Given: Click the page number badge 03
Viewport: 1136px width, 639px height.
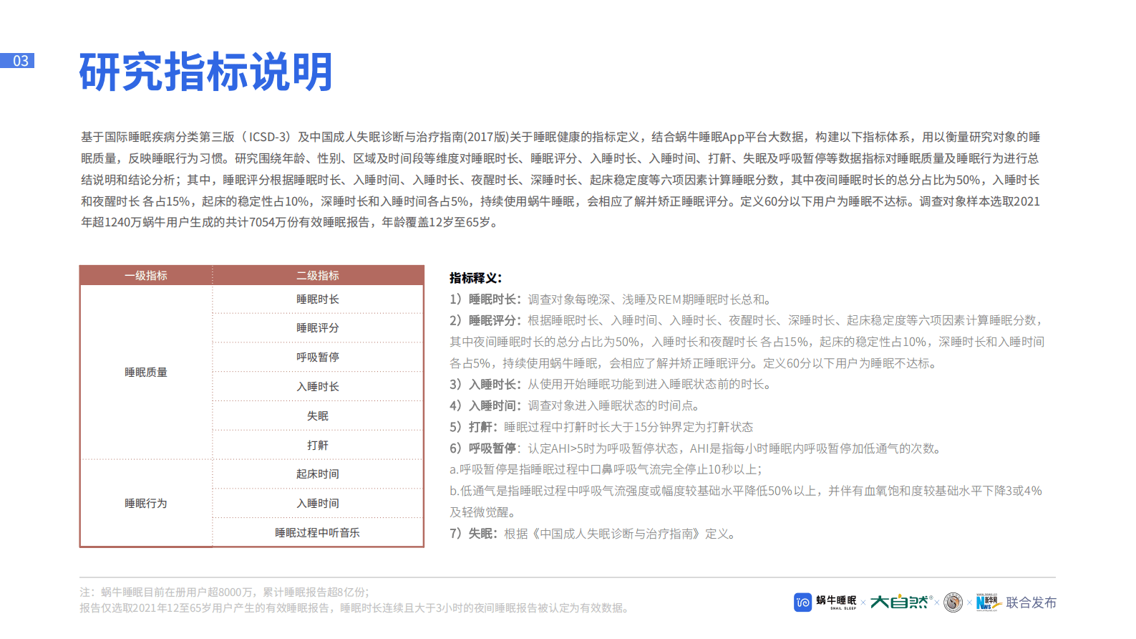Looking at the screenshot, I should click(17, 61).
